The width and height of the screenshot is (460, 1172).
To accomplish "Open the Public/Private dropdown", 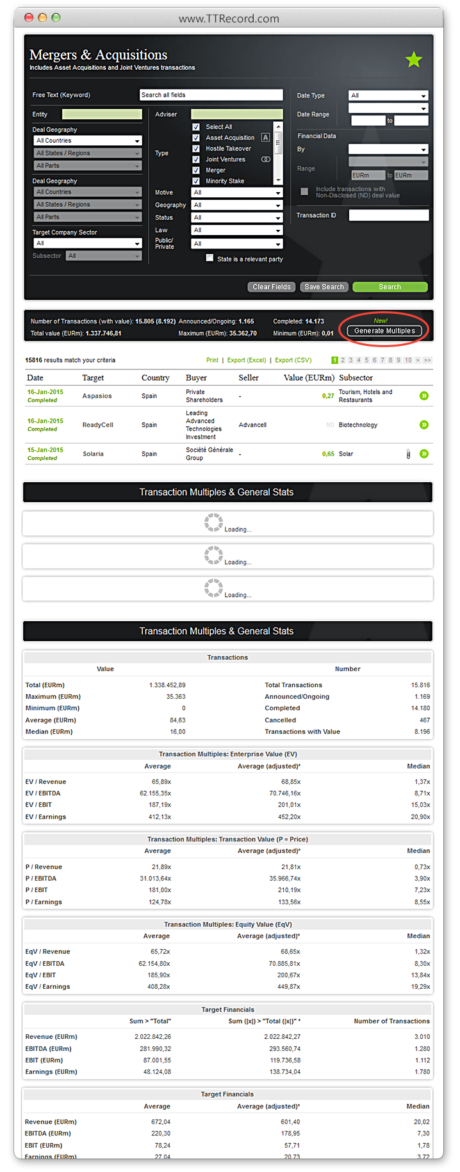I will click(237, 243).
